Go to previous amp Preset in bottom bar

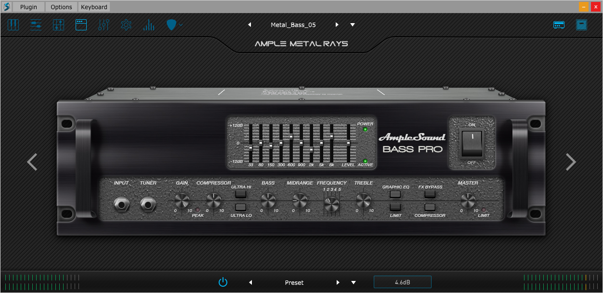(250, 282)
